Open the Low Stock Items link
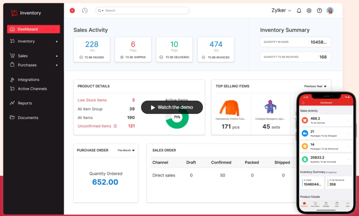The height and width of the screenshot is (216, 359). tap(92, 100)
